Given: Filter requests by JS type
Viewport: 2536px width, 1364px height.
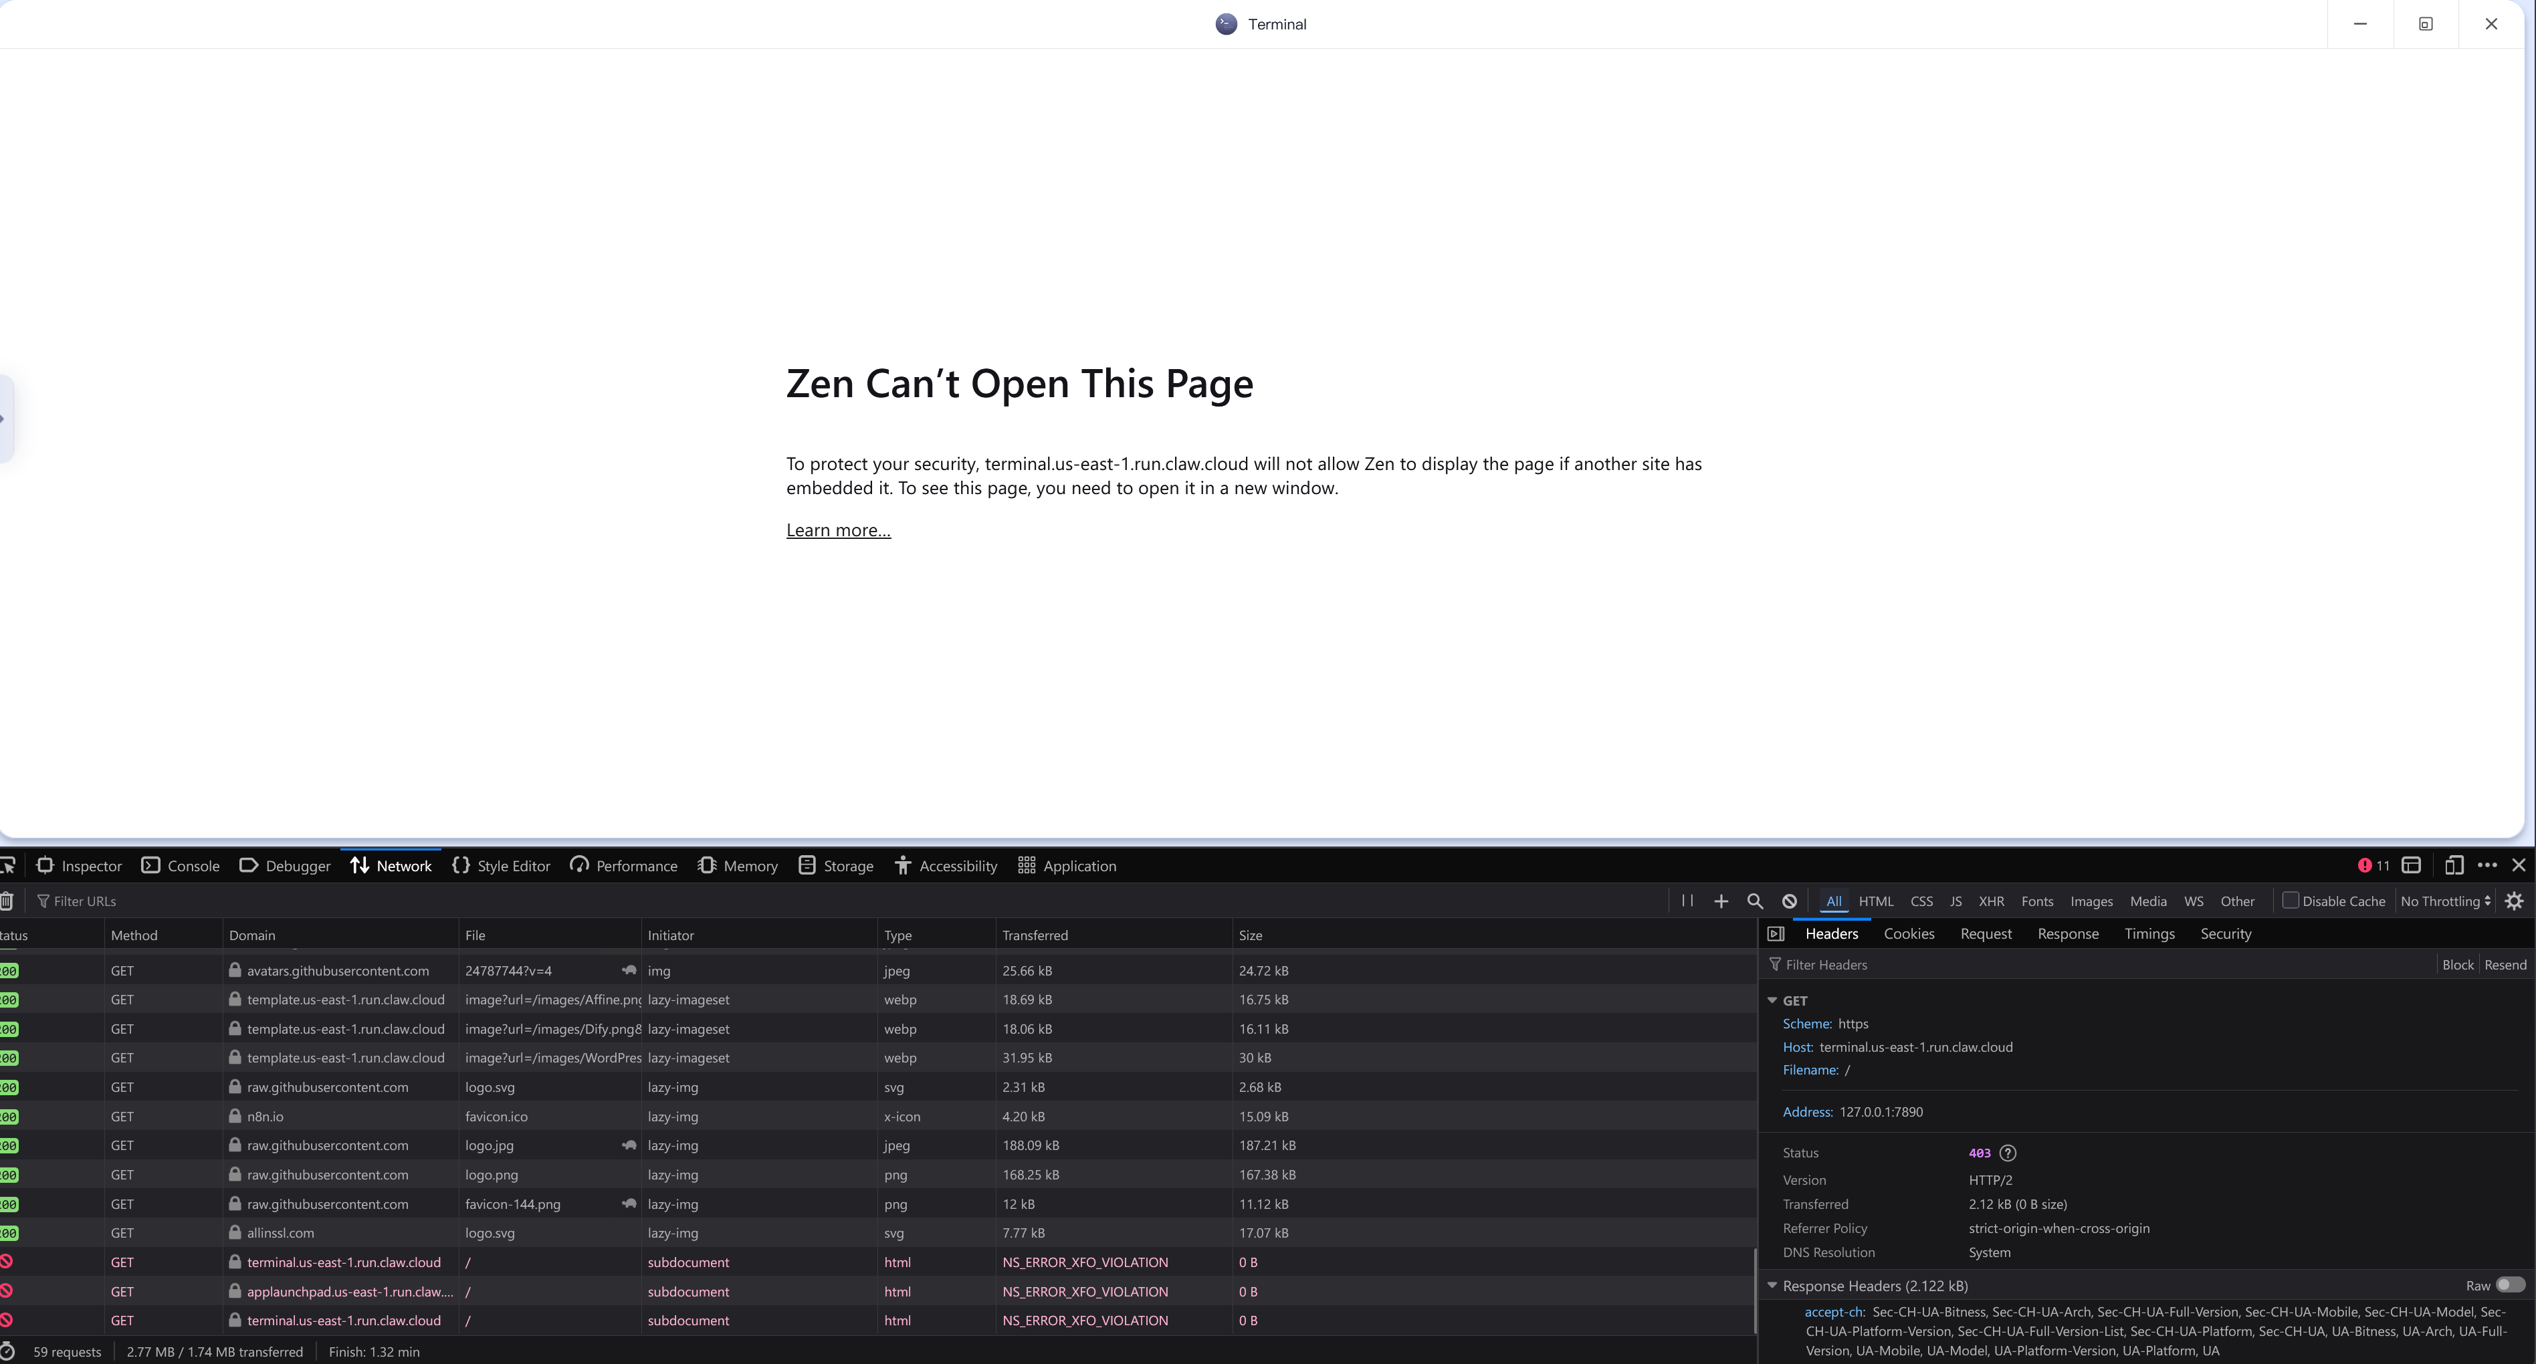Looking at the screenshot, I should click(1955, 901).
